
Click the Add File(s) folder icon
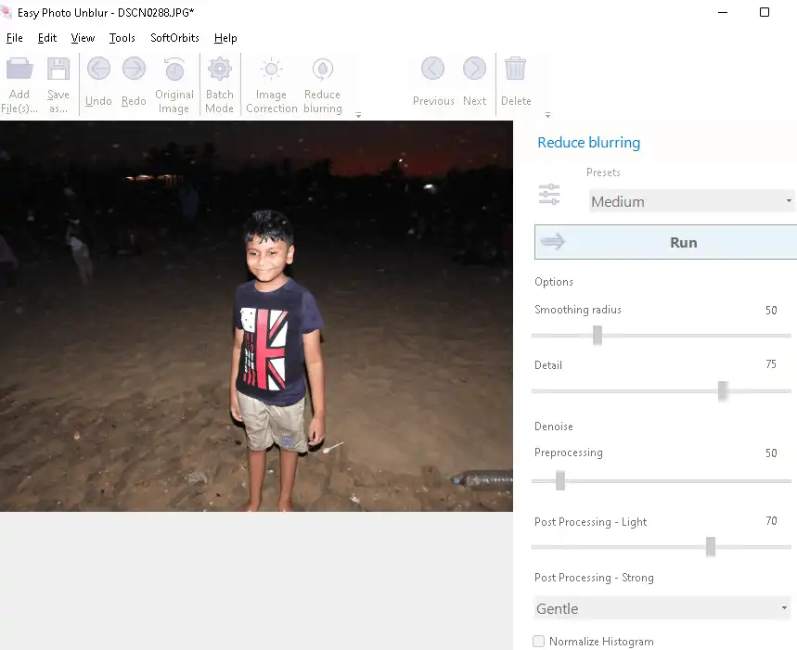(x=19, y=70)
